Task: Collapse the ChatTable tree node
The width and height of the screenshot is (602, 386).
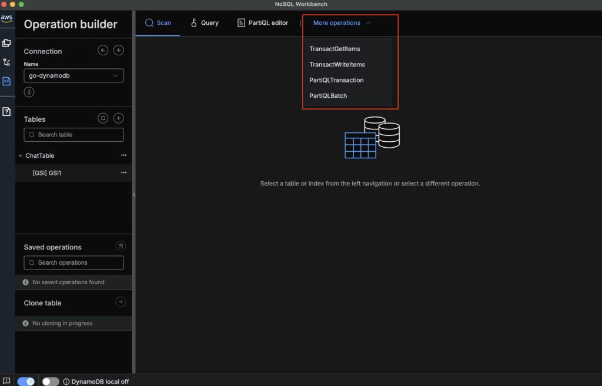Action: tap(21, 156)
